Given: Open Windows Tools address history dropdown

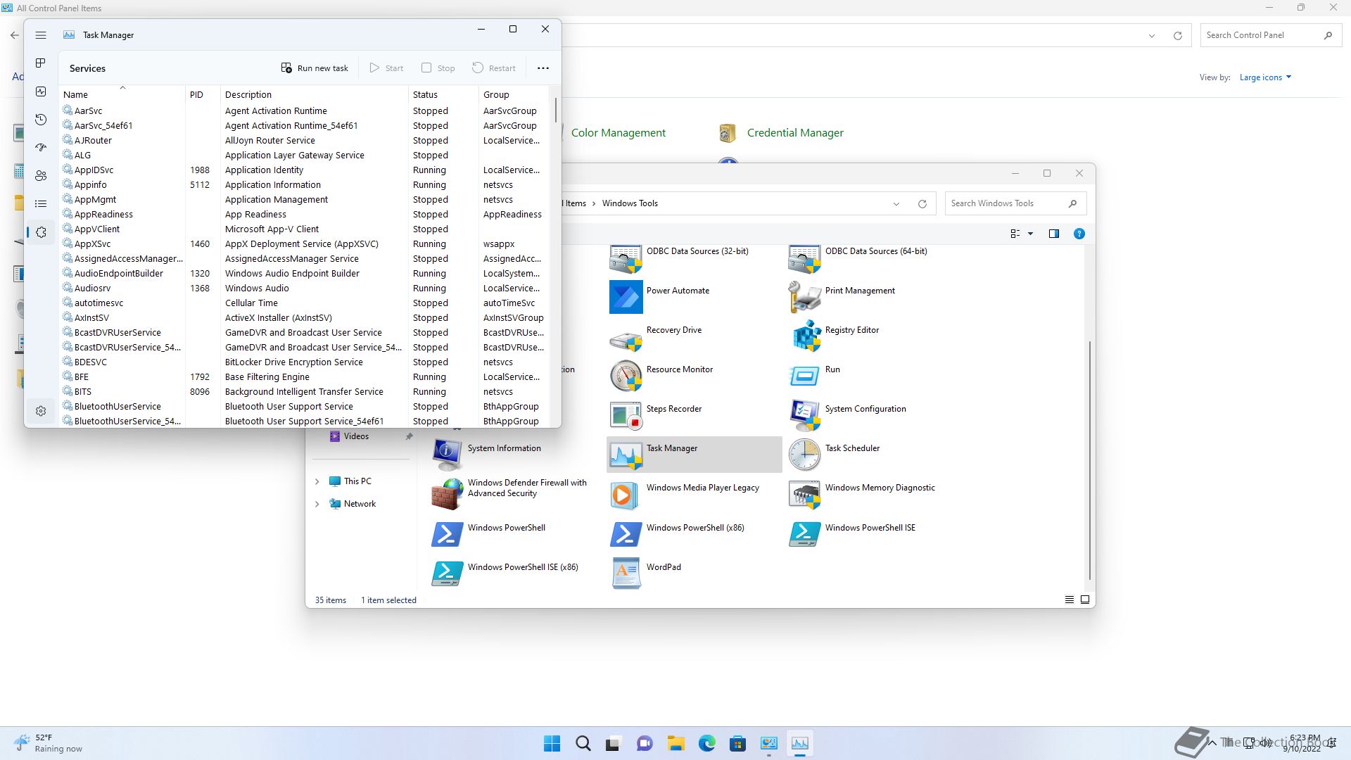Looking at the screenshot, I should pyautogui.click(x=896, y=204).
